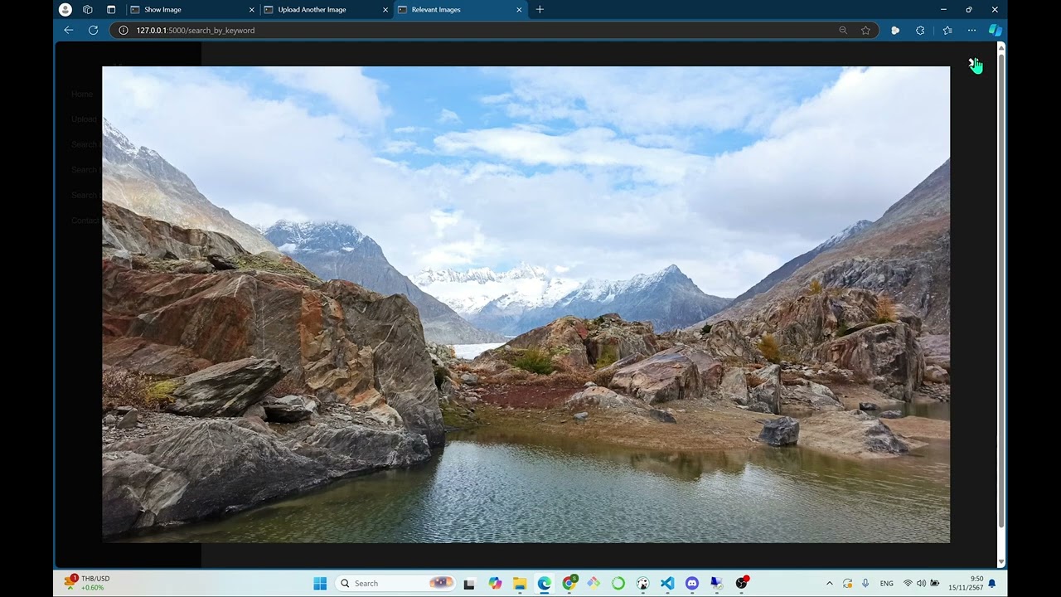
Task: Open the Windows Start menu
Action: pos(320,584)
